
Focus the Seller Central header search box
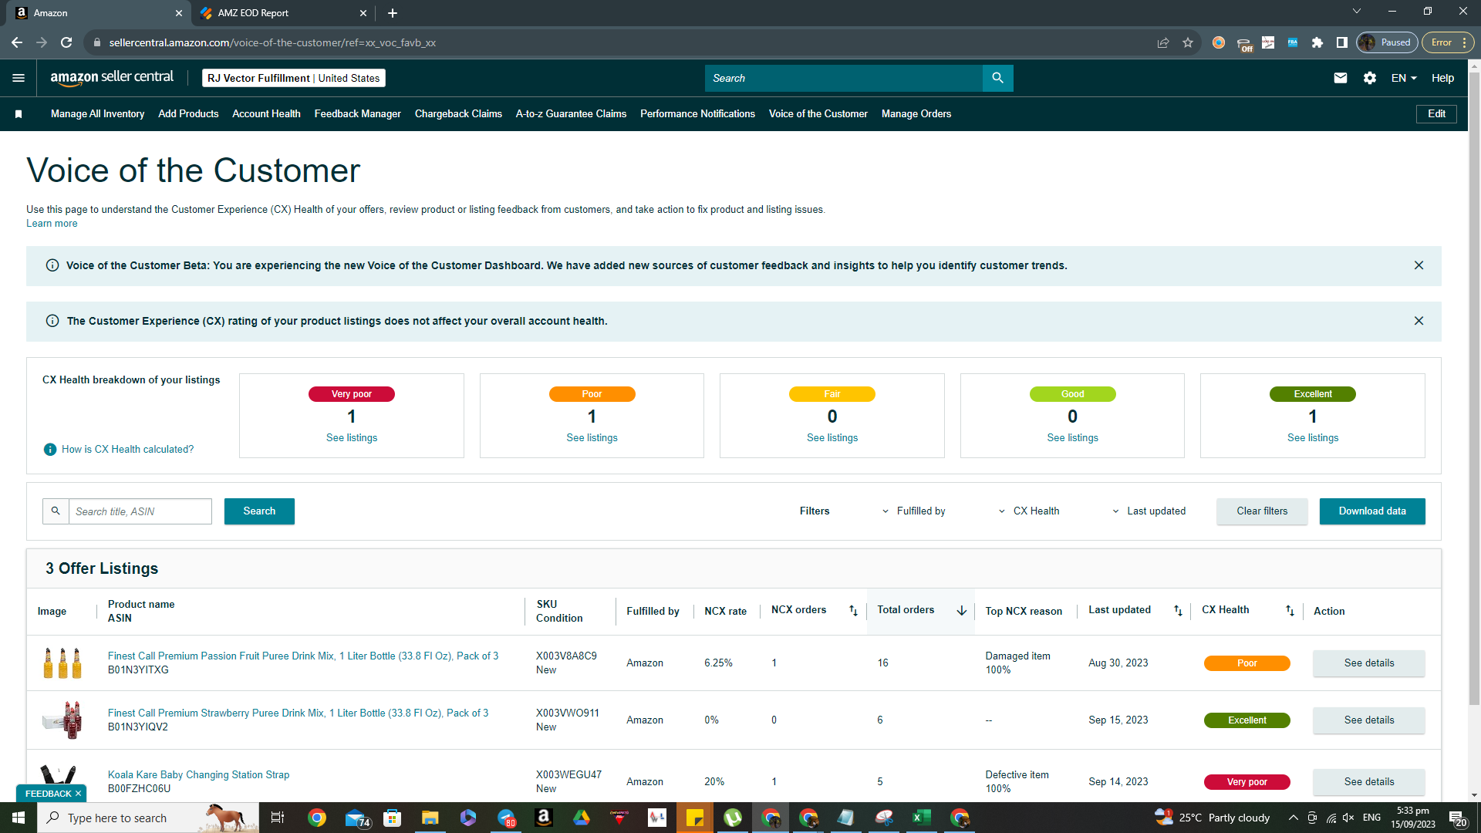point(844,78)
